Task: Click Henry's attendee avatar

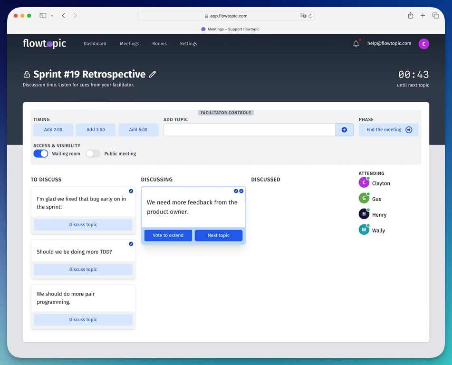Action: tap(364, 214)
